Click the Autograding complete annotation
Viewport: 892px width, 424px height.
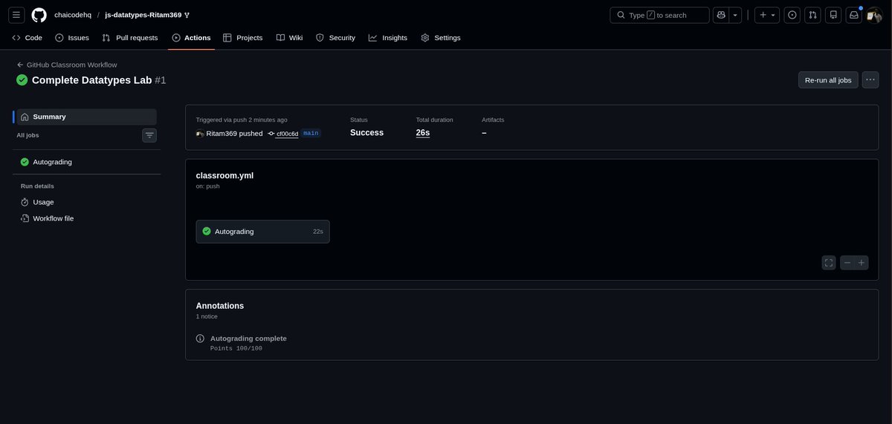click(x=248, y=339)
